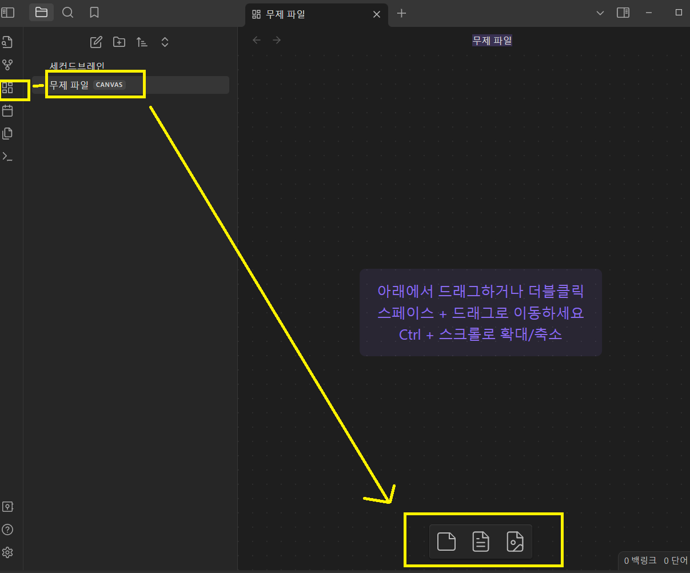Create a new canvas from the ribbon icon

click(7, 88)
